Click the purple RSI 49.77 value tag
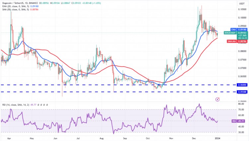 238,121
